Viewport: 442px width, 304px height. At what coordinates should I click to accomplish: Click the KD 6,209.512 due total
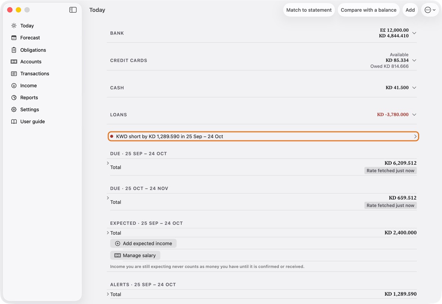[400, 163]
